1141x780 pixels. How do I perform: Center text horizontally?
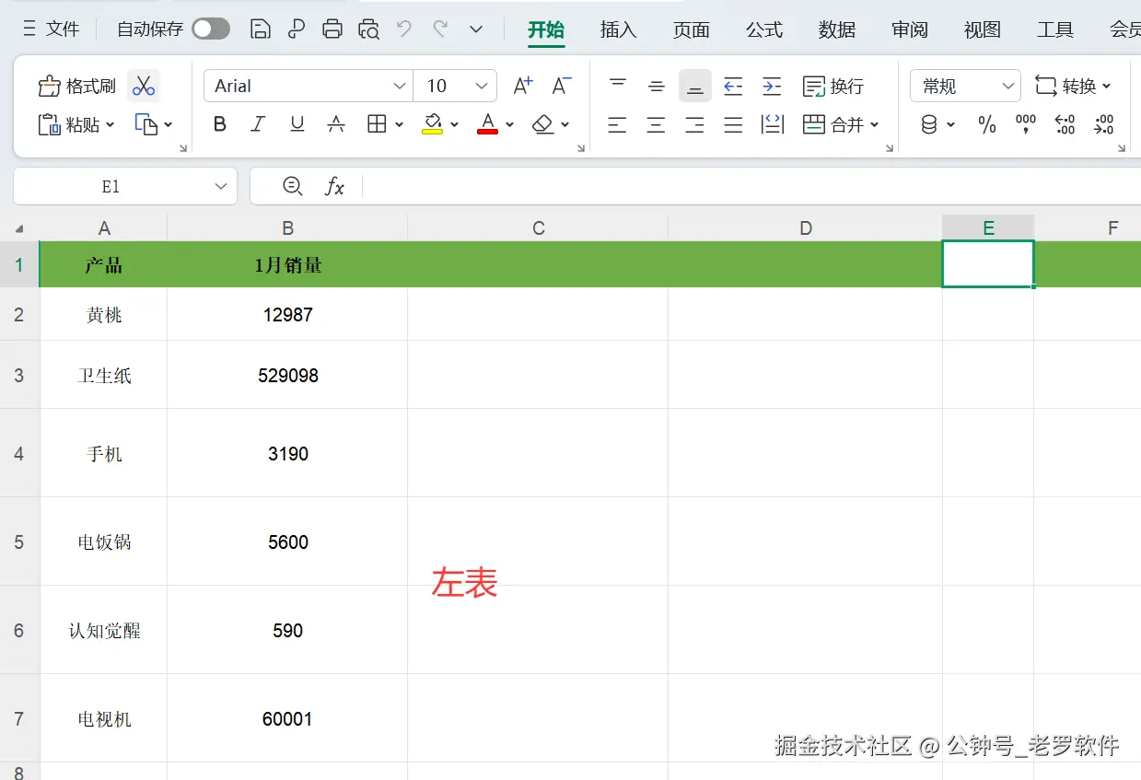pos(657,124)
